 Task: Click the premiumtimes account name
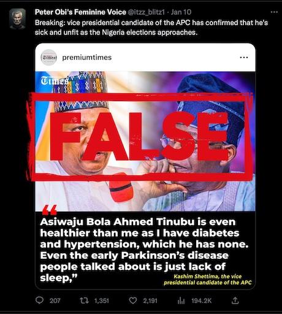[87, 58]
